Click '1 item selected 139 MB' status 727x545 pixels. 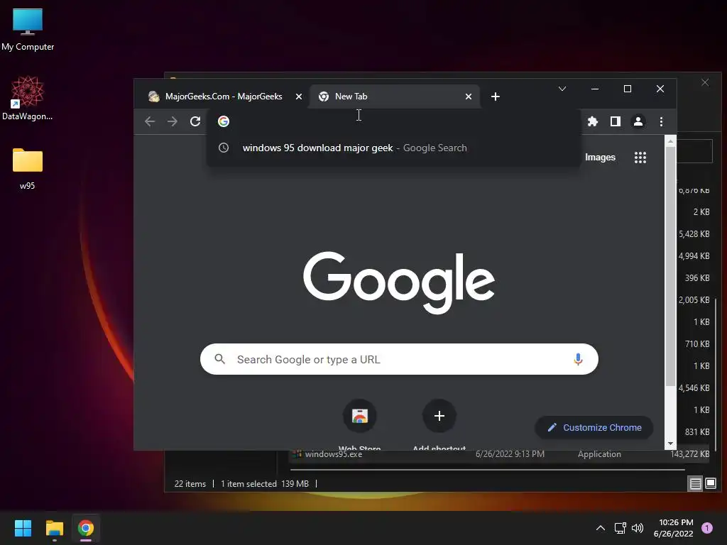pos(265,484)
